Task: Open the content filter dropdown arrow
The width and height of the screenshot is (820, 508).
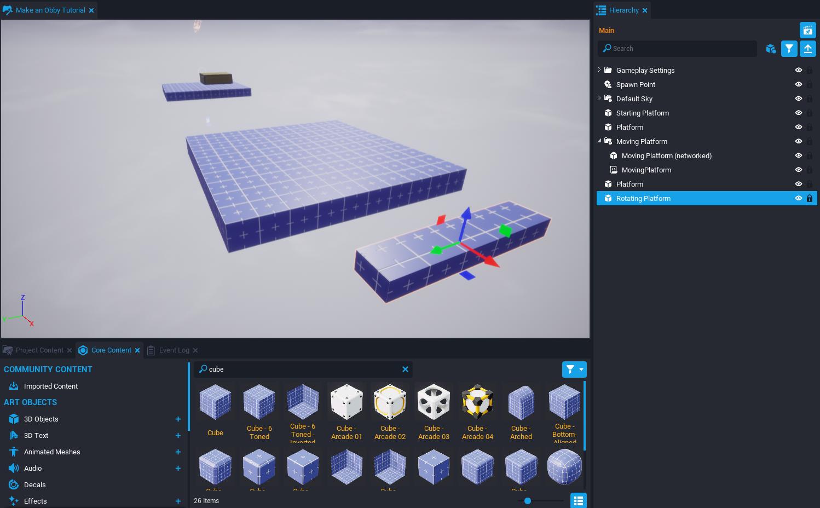Action: tap(581, 369)
